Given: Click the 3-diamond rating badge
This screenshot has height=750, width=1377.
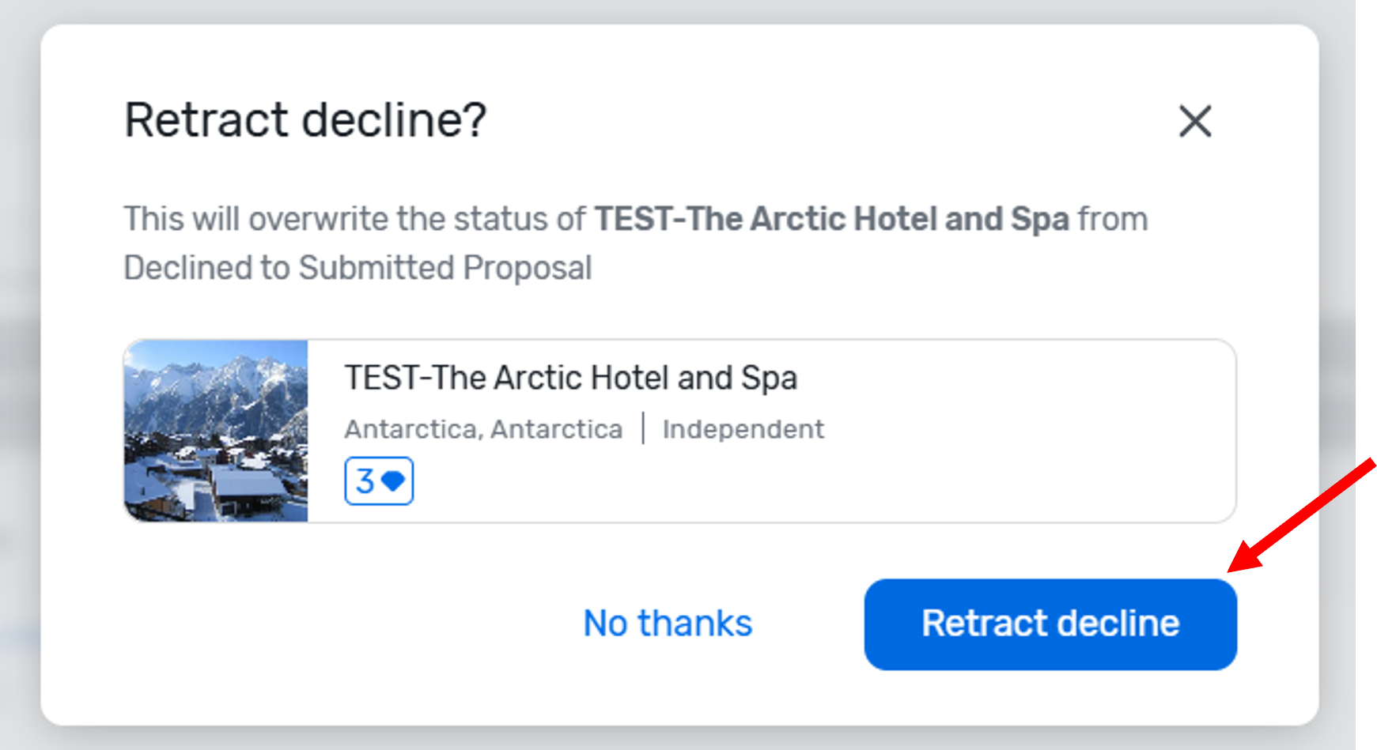Looking at the screenshot, I should tap(380, 480).
